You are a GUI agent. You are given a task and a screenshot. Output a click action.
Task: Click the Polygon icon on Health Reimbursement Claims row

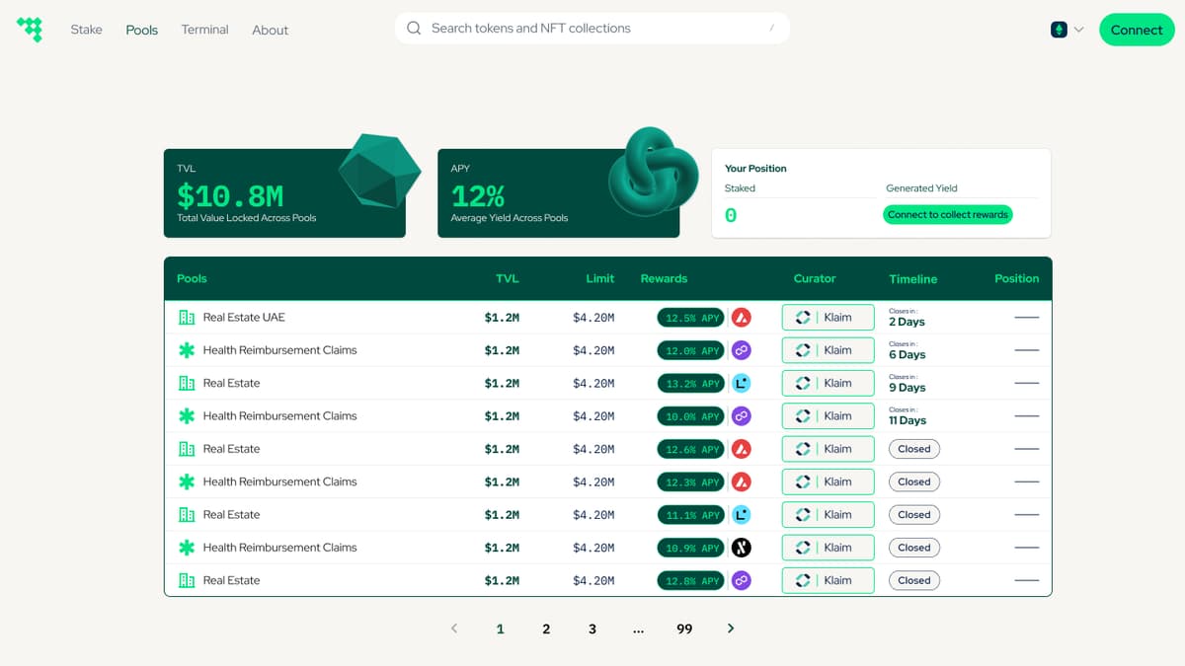[742, 350]
